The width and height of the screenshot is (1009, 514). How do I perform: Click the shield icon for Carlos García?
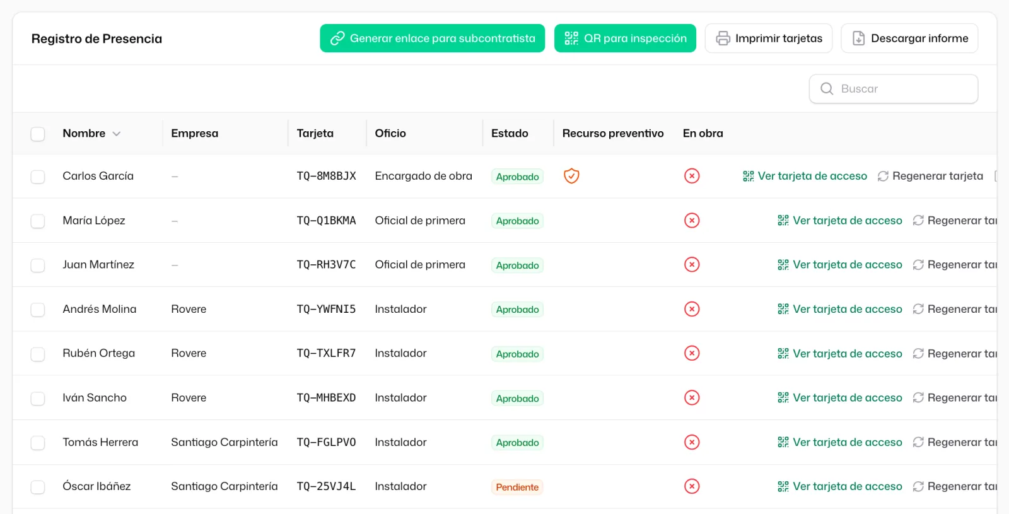(x=571, y=176)
